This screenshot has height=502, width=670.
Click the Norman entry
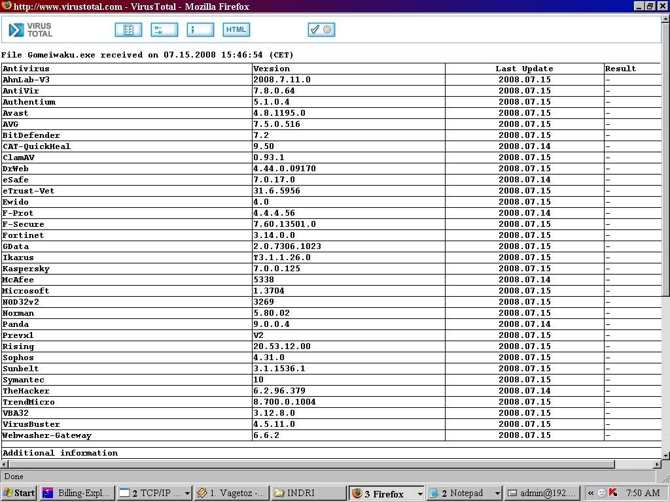(18, 313)
